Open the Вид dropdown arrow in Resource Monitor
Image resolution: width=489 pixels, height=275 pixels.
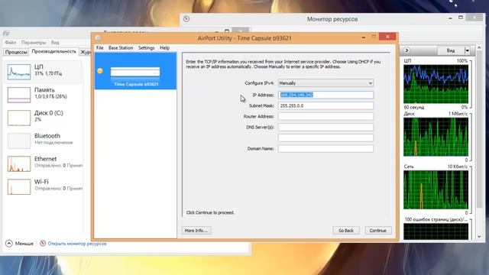tap(467, 50)
